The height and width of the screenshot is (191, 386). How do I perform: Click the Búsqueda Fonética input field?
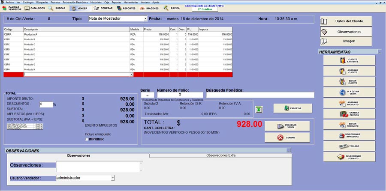(x=260, y=95)
